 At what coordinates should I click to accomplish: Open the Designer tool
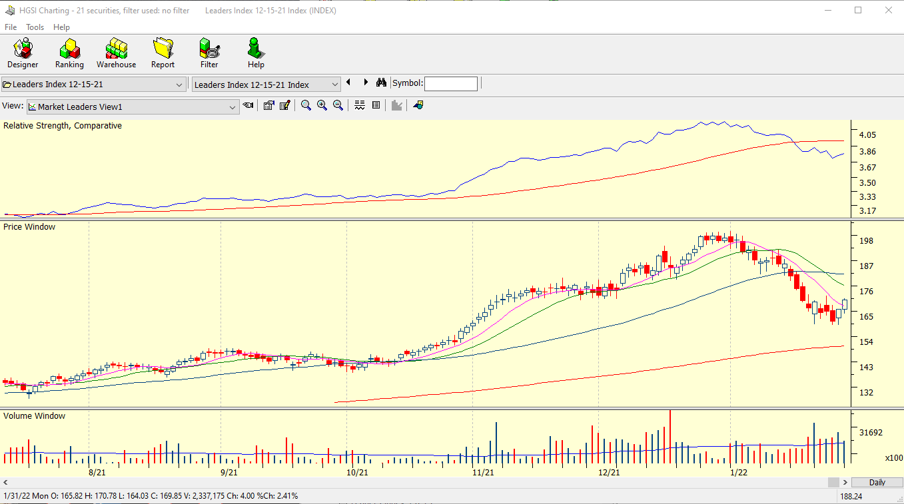[x=23, y=53]
